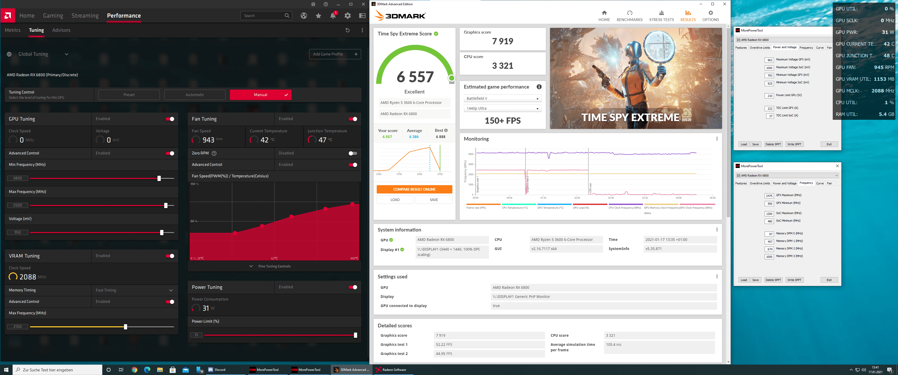The width and height of the screenshot is (898, 375).
Task: Click the Min Frequency slider handle
Action: pos(159,178)
